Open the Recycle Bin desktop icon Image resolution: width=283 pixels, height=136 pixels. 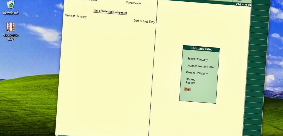coord(11,8)
